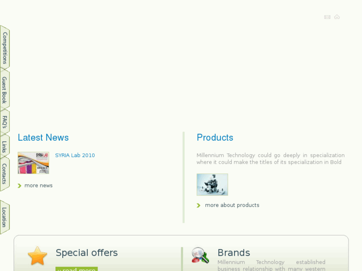Open the Location side tab
Image resolution: width=362 pixels, height=271 pixels.
pyautogui.click(x=4, y=217)
